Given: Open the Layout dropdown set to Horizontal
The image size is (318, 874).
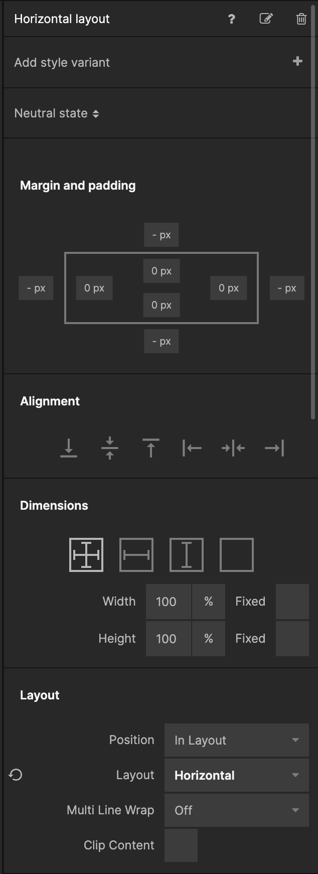Looking at the screenshot, I should (237, 775).
